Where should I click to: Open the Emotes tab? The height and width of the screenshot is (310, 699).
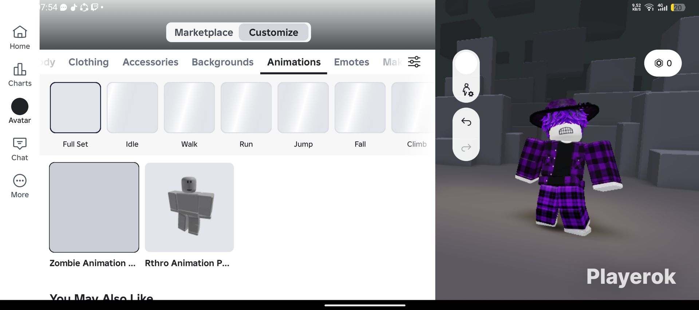click(351, 62)
